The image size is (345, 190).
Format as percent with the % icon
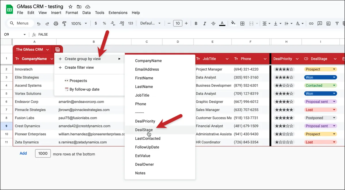coord(104,23)
